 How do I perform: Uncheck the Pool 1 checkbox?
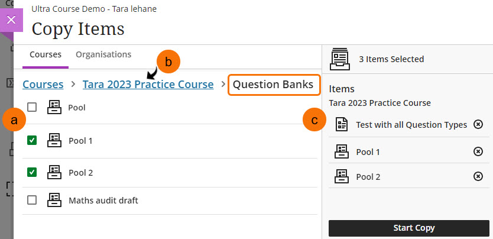32,140
